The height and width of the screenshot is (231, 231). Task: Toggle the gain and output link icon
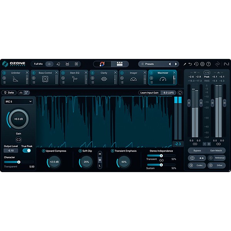coord(18,140)
